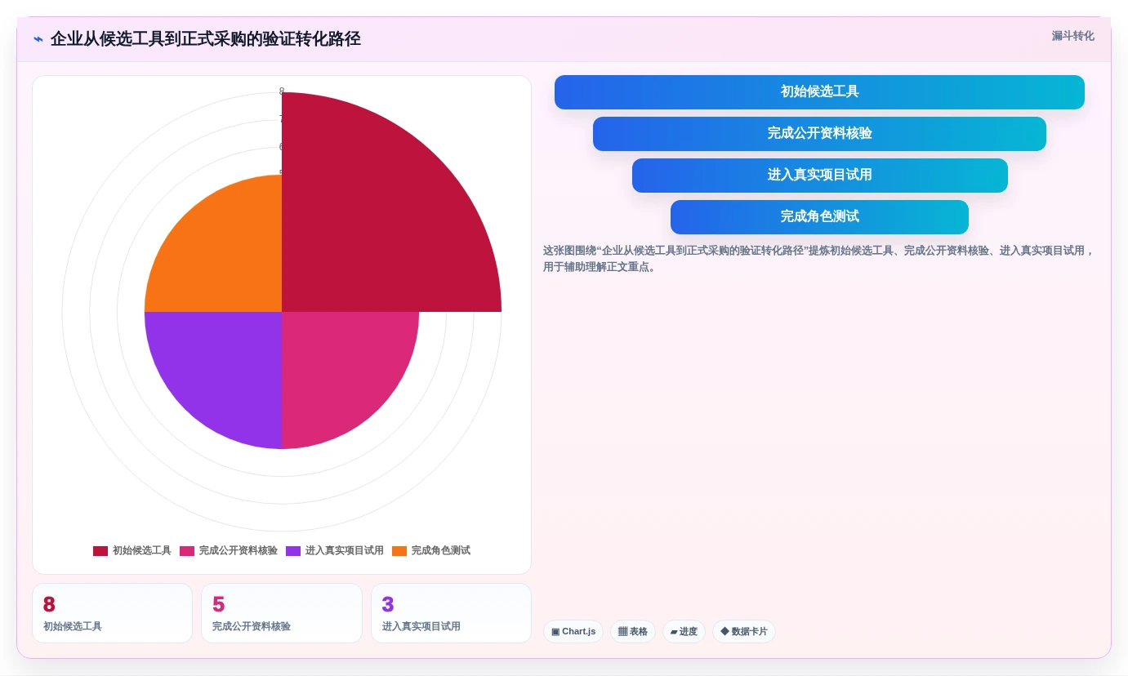Toggle the 完成公开资料核验 legend item
The width and height of the screenshot is (1128, 676).
pyautogui.click(x=229, y=551)
